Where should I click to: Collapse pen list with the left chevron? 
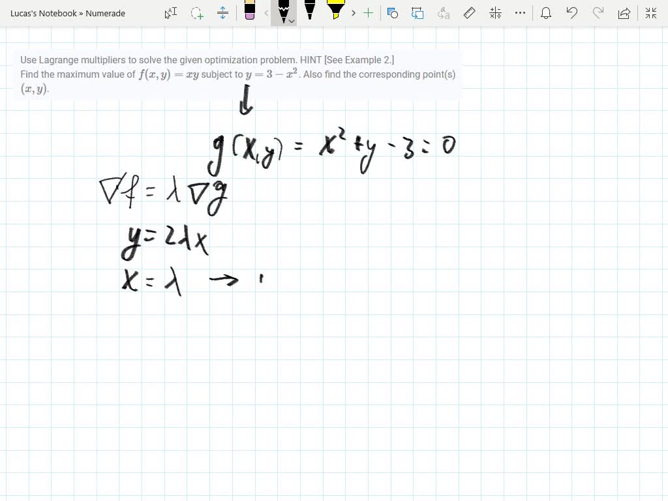point(266,13)
